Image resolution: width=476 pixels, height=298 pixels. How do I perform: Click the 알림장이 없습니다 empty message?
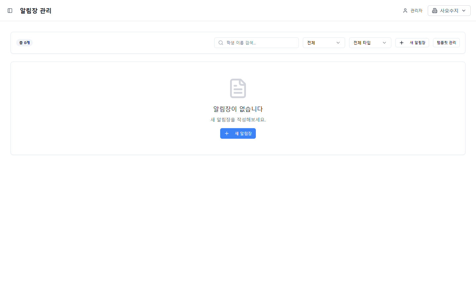click(238, 109)
